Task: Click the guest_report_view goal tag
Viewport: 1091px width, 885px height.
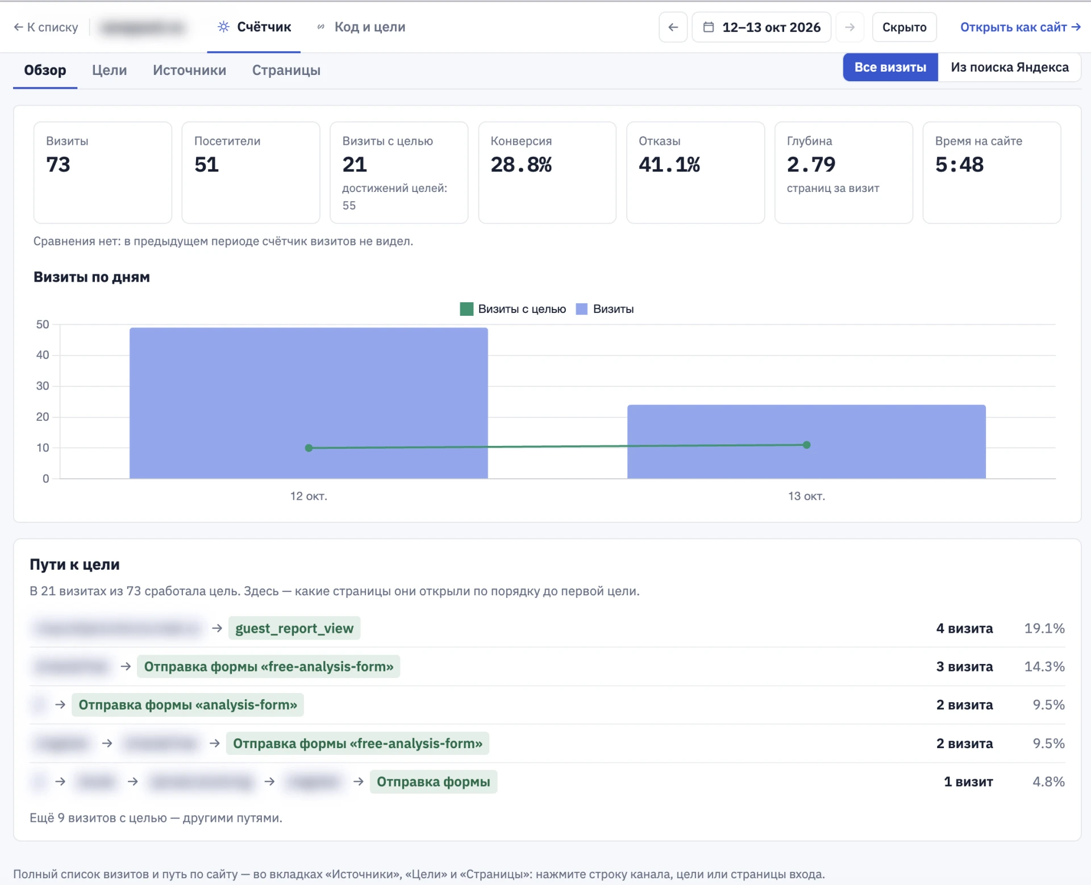Action: 294,628
